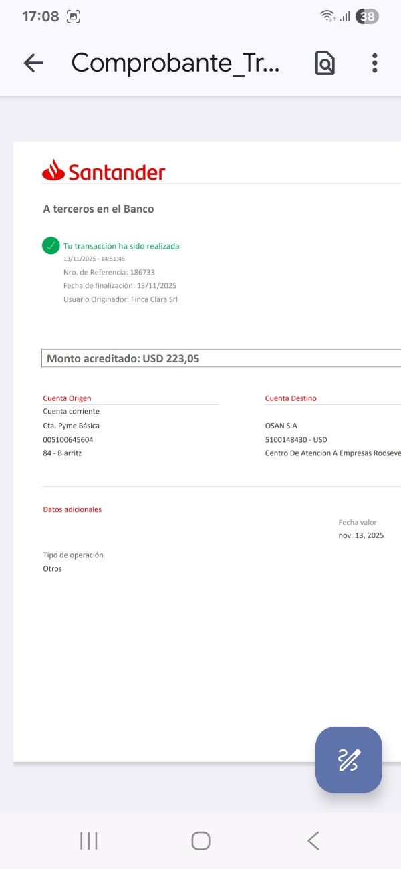Open the three-dot overflow menu

pyautogui.click(x=374, y=63)
